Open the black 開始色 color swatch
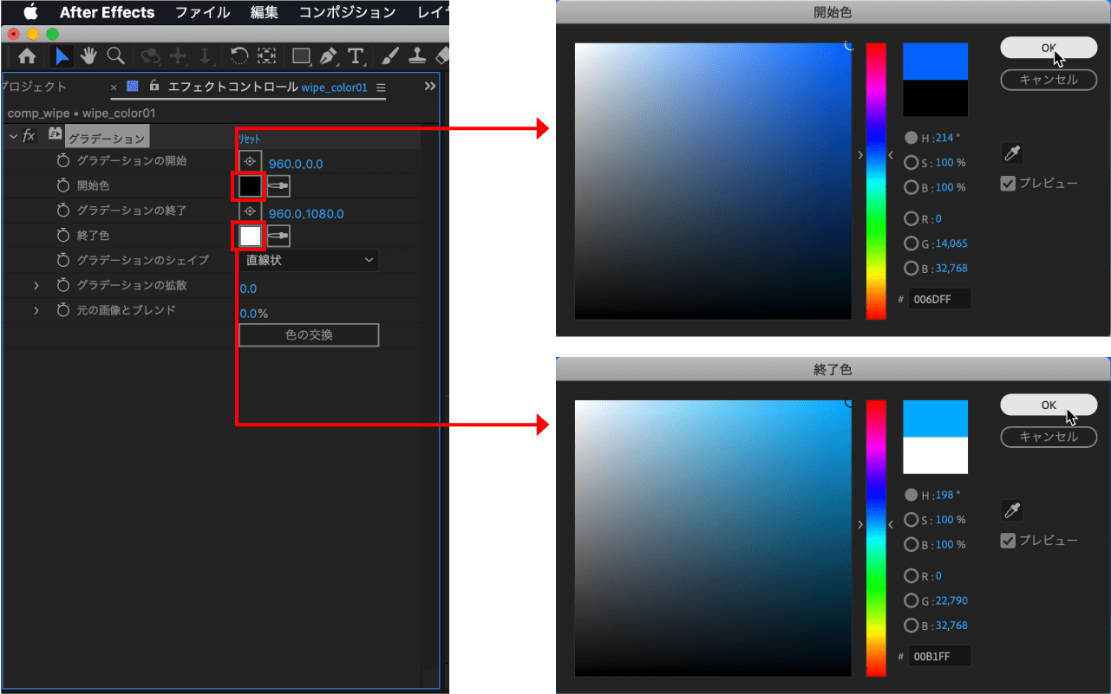 point(250,186)
